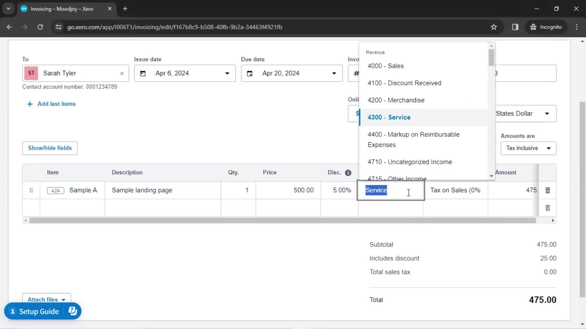Open the currency United States Dollar dropdown

pyautogui.click(x=526, y=114)
